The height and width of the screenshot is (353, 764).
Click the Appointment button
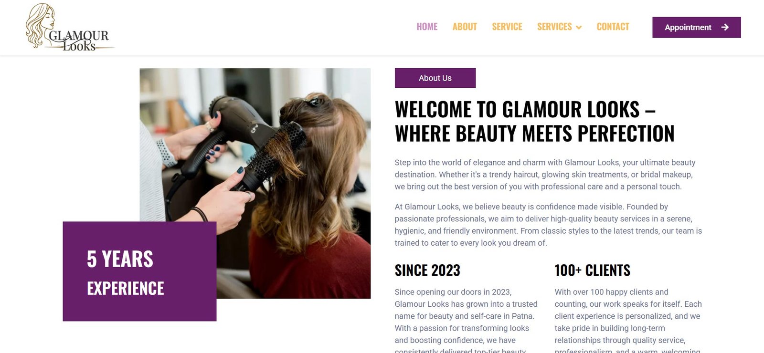coord(697,27)
